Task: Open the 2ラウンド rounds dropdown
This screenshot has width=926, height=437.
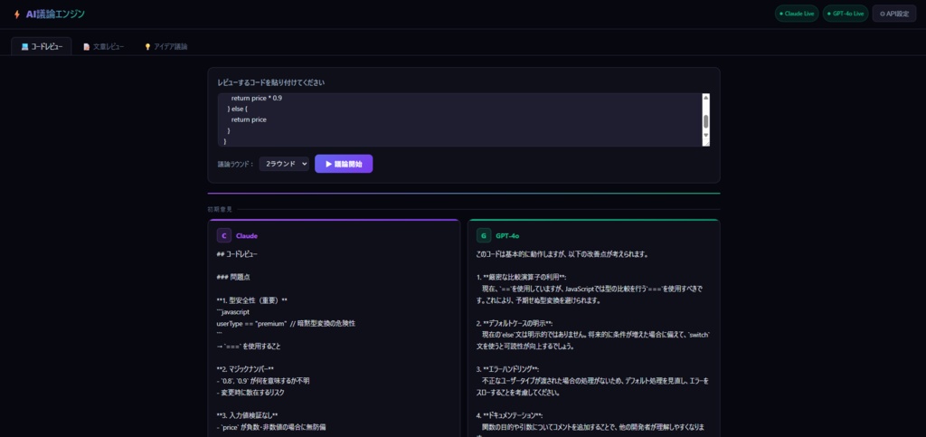Action: (x=284, y=164)
